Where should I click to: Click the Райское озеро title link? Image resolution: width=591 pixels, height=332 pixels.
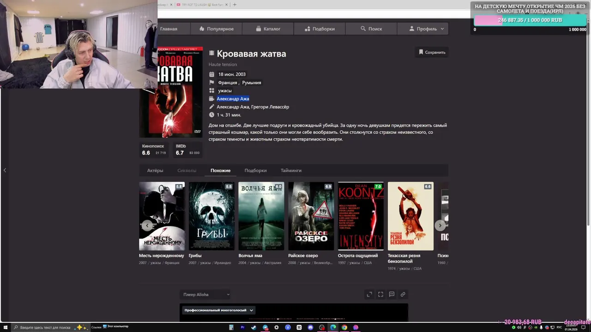pyautogui.click(x=303, y=255)
